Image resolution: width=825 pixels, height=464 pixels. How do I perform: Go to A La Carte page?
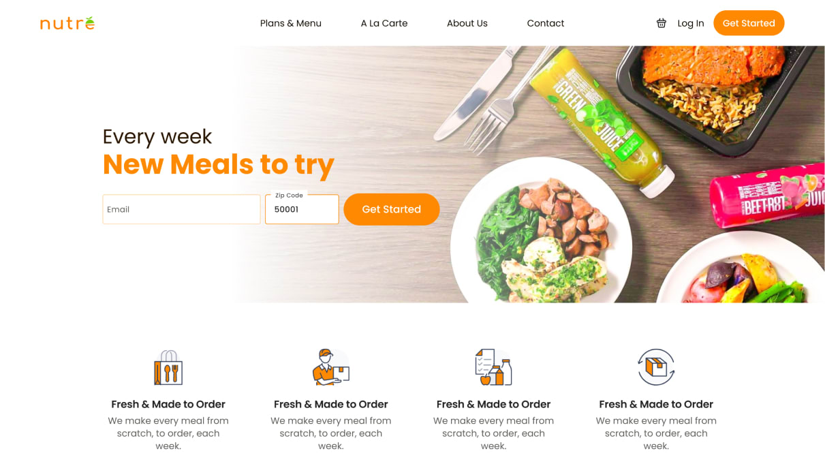[384, 23]
